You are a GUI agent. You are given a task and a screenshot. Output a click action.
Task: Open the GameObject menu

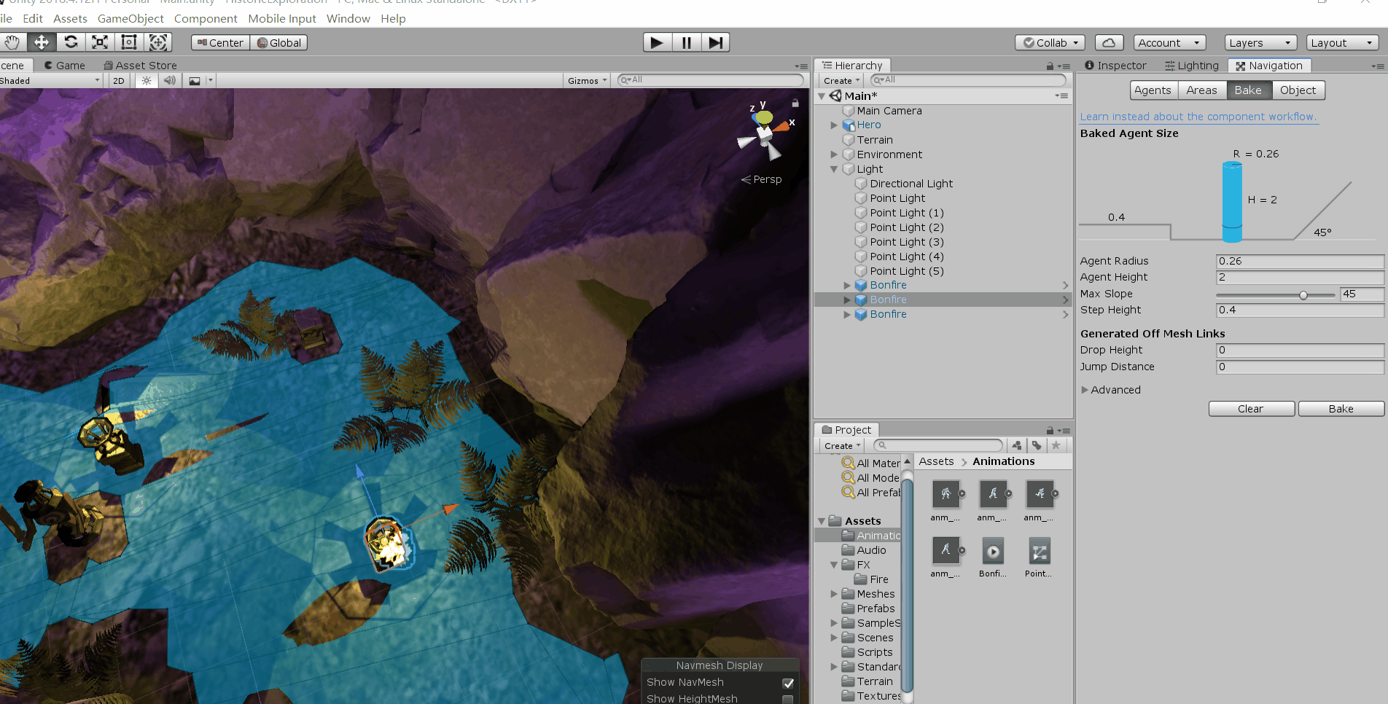130,18
